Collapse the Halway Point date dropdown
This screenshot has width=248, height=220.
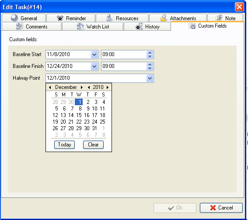tap(150, 78)
